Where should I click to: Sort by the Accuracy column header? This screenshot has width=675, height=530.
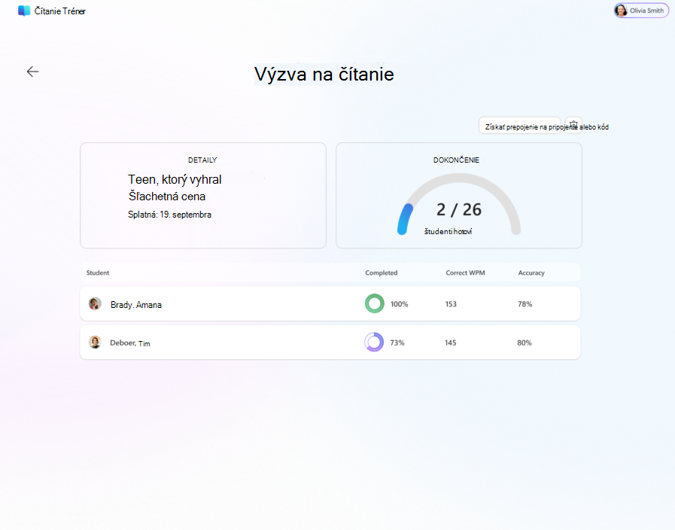531,273
